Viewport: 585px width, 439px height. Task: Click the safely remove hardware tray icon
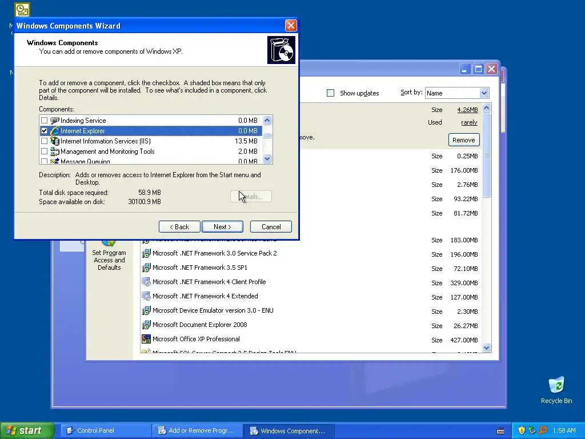[x=532, y=430]
